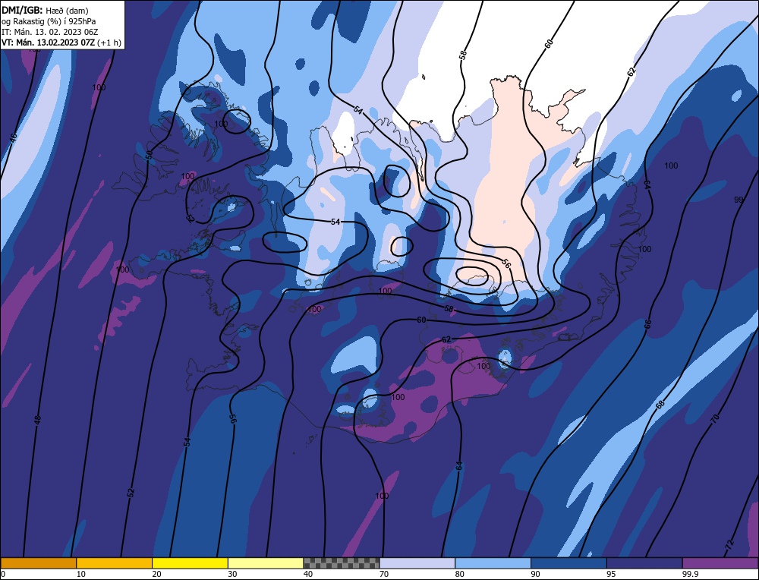The height and width of the screenshot is (580, 759).
Task: Click the checkered gray 40–70 legend swatch
Action: 342,563
